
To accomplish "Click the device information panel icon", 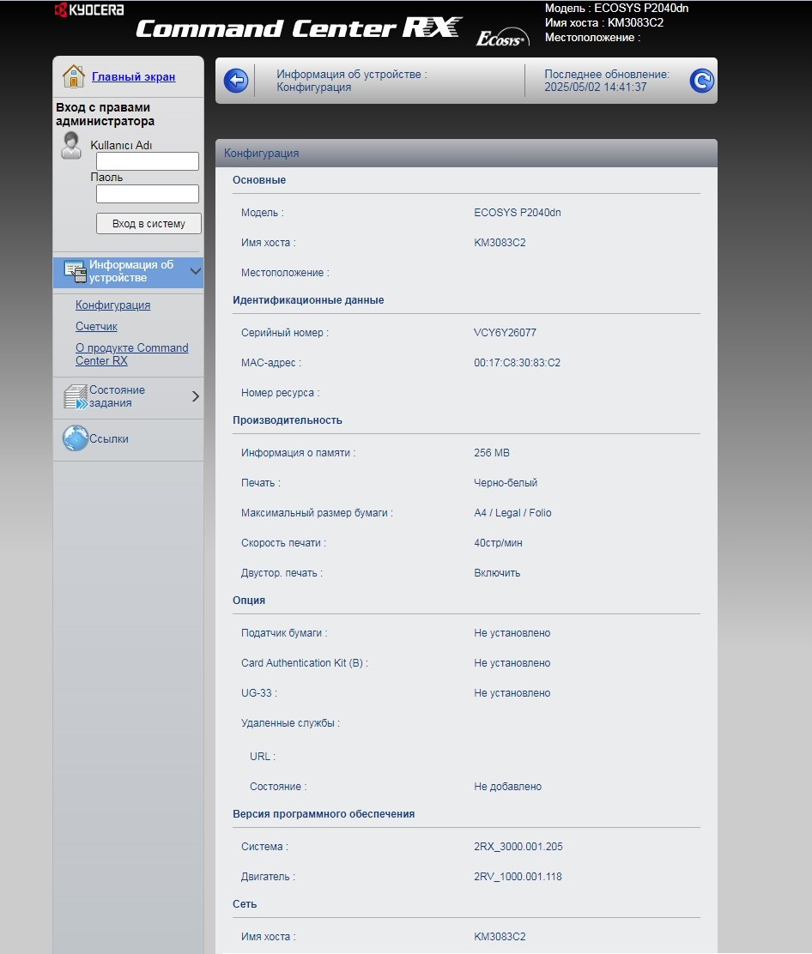I will [76, 271].
